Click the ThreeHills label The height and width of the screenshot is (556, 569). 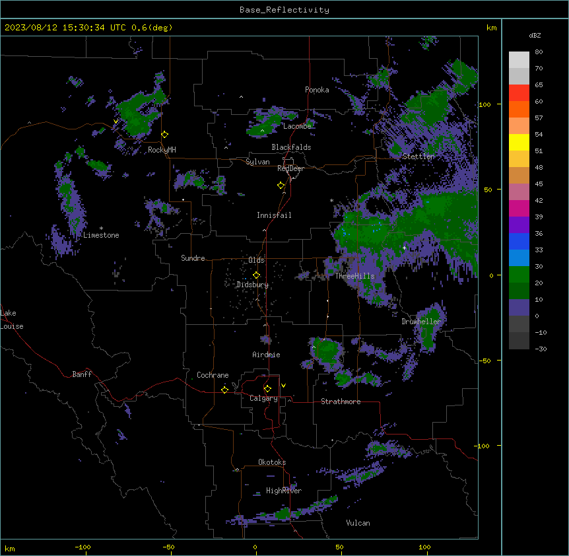coord(354,276)
